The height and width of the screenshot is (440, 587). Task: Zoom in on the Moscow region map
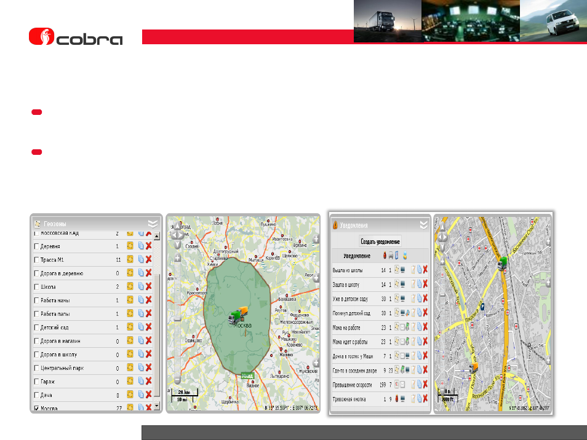pos(177,258)
